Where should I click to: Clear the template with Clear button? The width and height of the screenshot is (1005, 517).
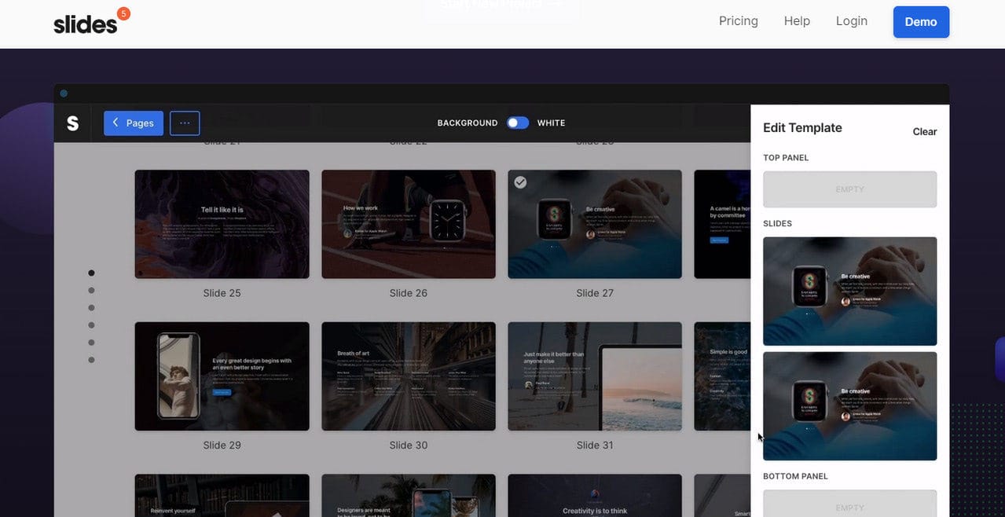924,132
